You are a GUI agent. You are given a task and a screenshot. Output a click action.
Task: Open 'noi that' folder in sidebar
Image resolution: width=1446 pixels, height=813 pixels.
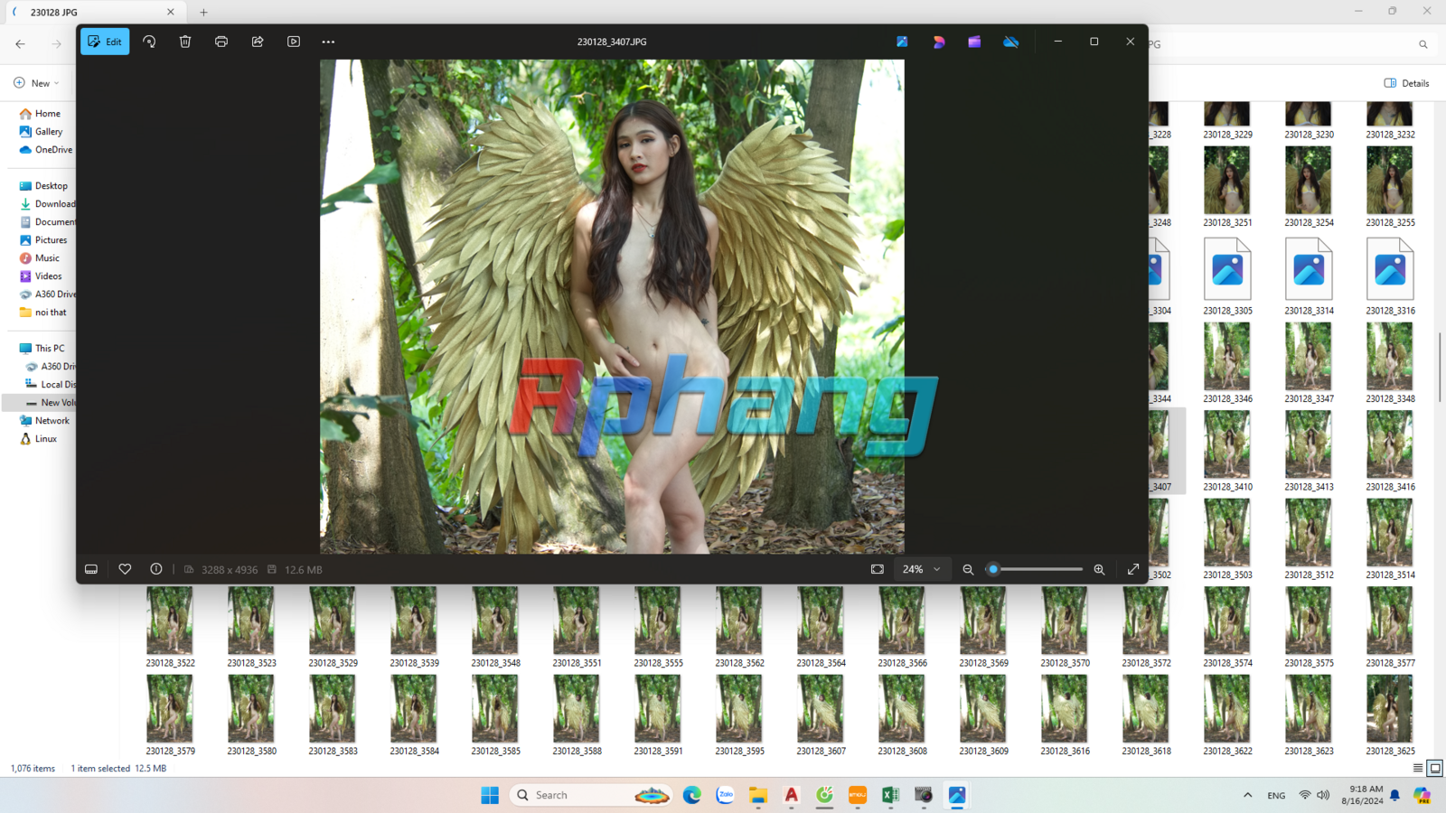(43, 313)
